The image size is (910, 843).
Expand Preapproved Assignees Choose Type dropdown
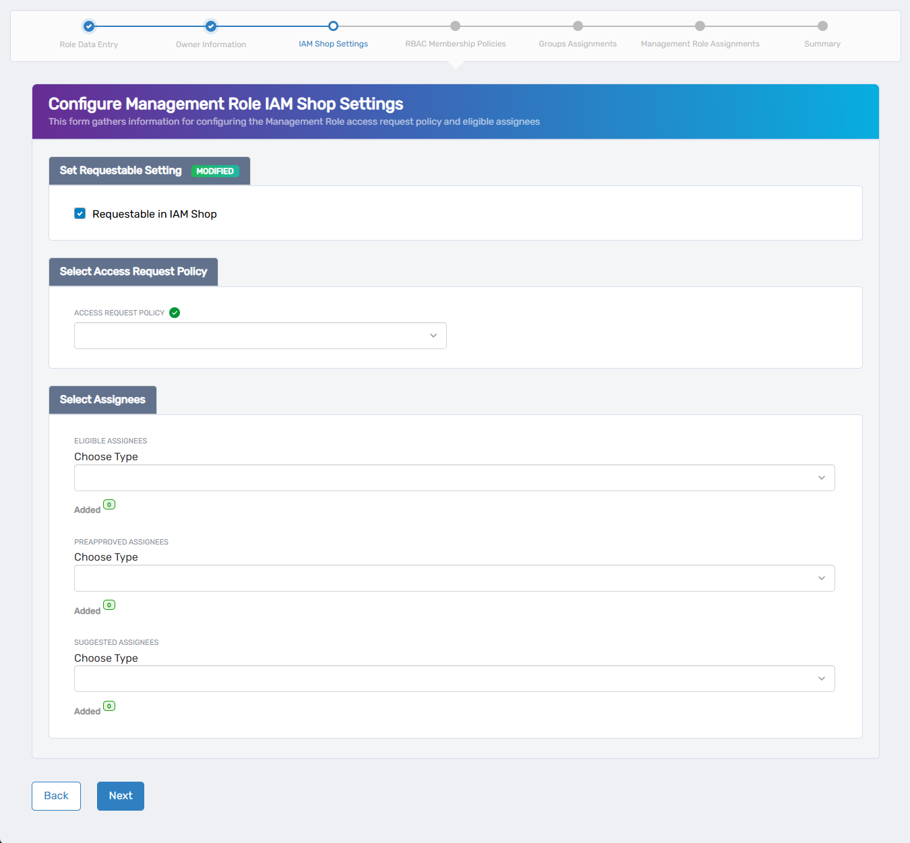454,578
